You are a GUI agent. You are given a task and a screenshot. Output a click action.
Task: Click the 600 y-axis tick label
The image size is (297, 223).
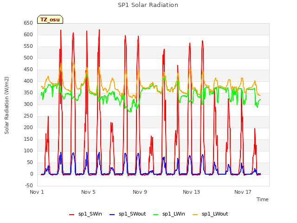coord(28,34)
